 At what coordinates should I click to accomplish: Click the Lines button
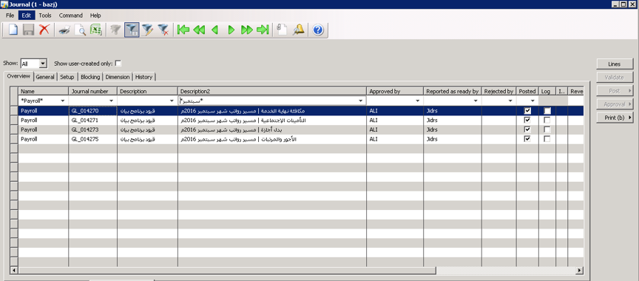point(615,64)
